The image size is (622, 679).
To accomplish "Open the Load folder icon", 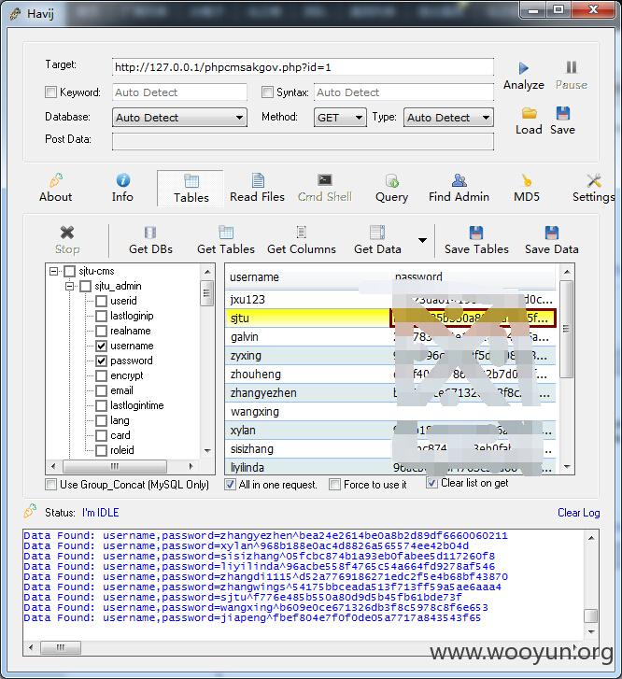I will coord(529,113).
